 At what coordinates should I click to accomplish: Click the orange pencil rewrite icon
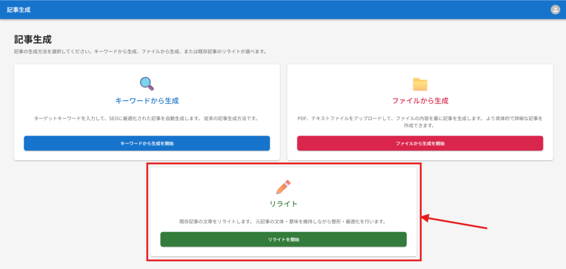[x=283, y=187]
